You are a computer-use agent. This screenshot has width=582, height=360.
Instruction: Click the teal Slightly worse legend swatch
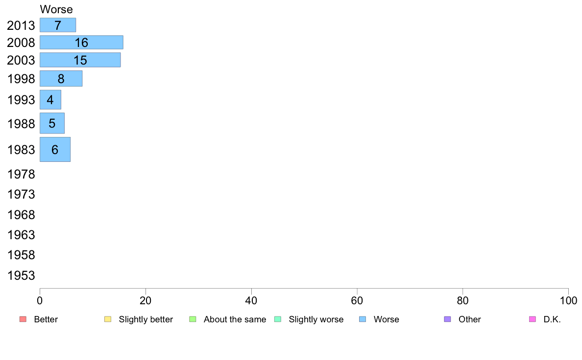278,319
